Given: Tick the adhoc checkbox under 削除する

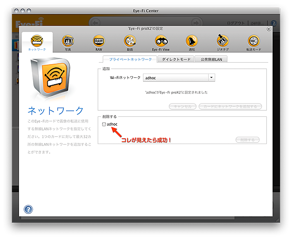Looking at the screenshot, I should [104, 124].
